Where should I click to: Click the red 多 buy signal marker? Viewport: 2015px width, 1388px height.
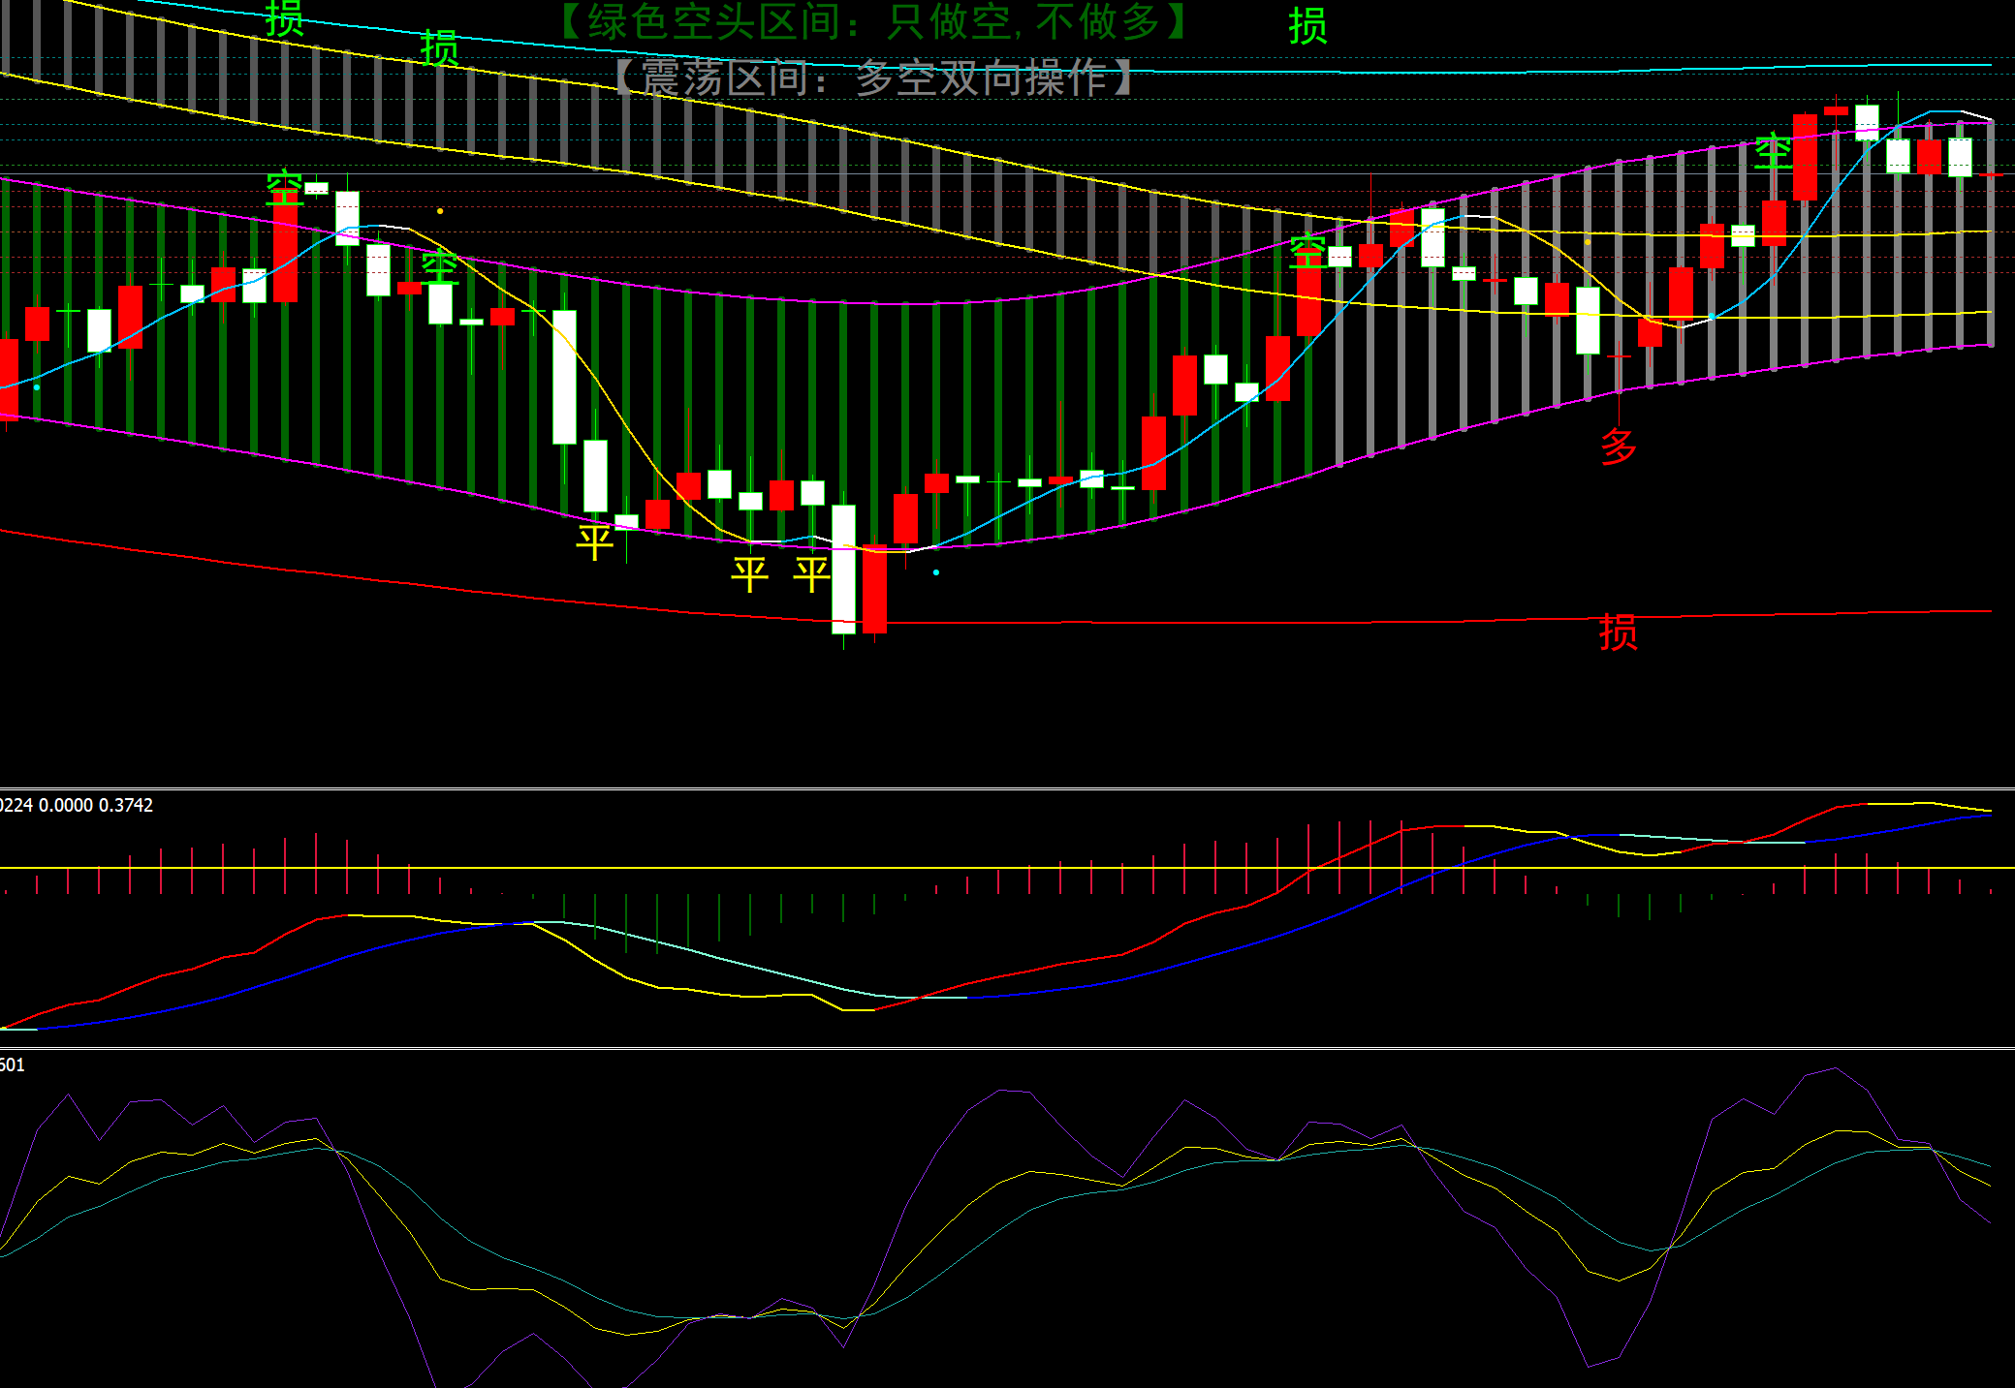coord(1618,447)
